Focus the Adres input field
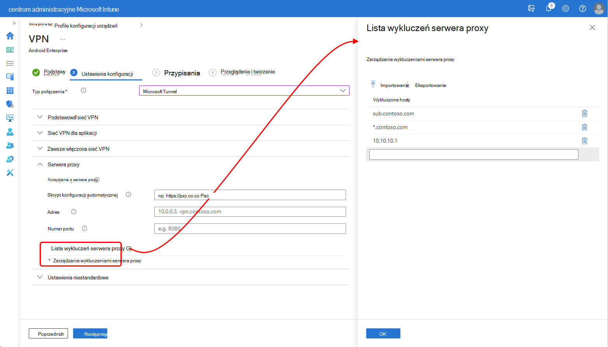608x347 pixels. (x=250, y=212)
